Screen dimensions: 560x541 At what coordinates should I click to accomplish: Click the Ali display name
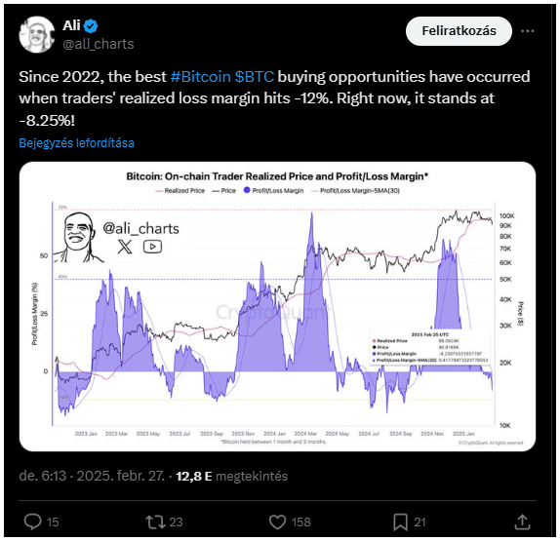71,25
